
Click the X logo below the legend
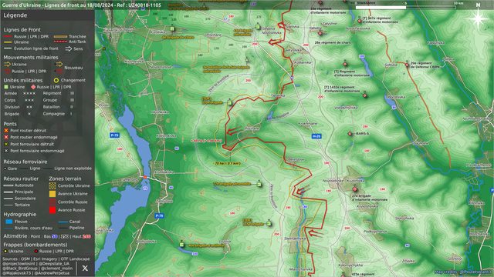click(x=85, y=268)
